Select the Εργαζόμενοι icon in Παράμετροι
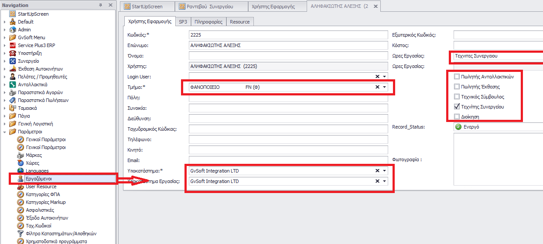This screenshot has height=244, width=543. 20,179
